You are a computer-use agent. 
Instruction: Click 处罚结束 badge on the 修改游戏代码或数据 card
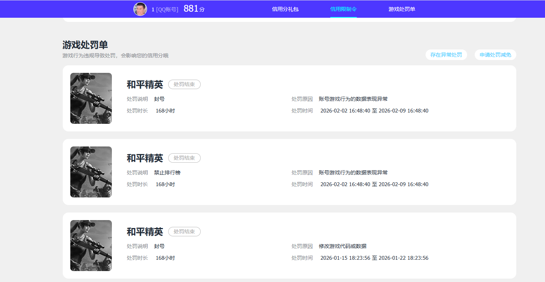[184, 232]
